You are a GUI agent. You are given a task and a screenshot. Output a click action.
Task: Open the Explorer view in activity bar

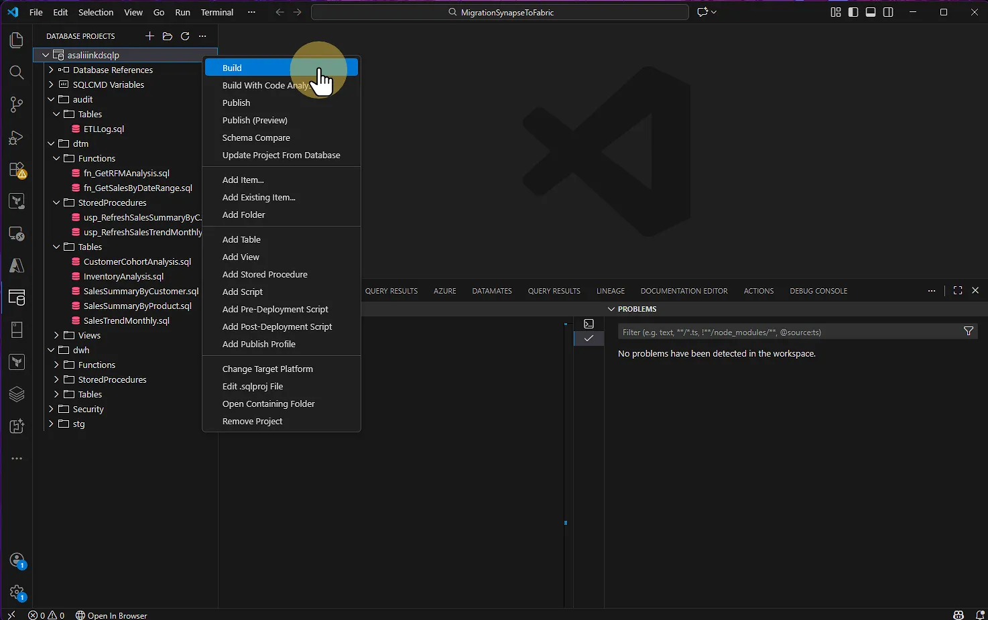[17, 40]
